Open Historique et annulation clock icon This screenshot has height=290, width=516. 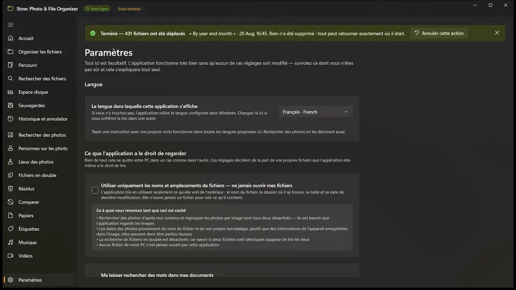(x=10, y=119)
